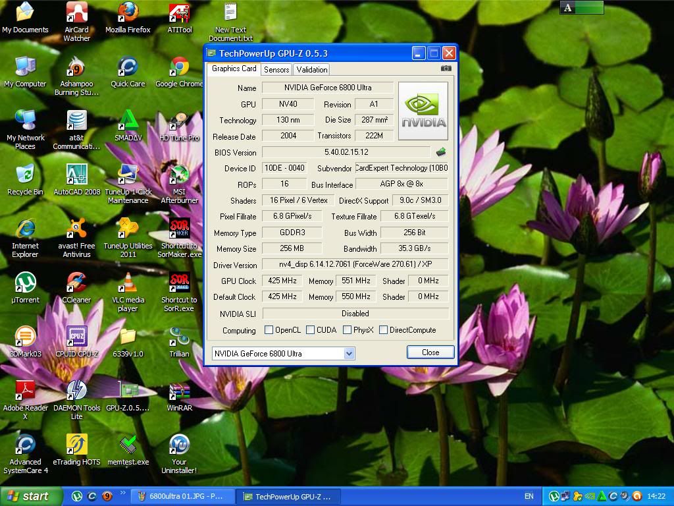Screen dimensions: 674x506
Task: Select the WinRAR desktop icon
Action: coord(179,396)
